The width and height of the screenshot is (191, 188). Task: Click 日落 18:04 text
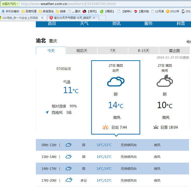(x=169, y=127)
